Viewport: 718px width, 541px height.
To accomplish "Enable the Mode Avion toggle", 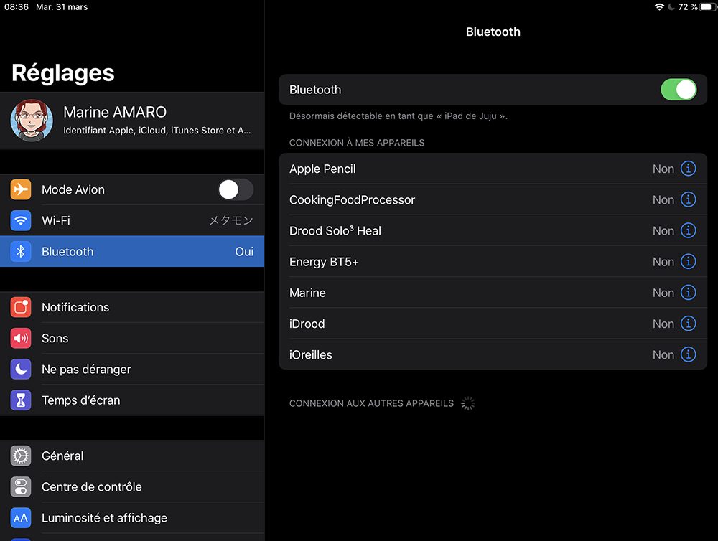I will 237,189.
